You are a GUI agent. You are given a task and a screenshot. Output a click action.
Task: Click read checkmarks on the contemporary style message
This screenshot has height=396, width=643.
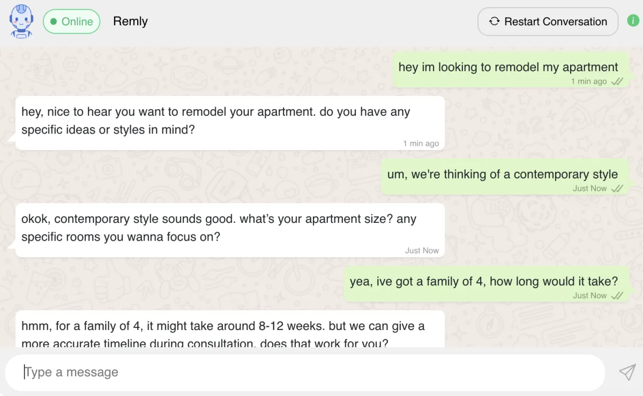tap(617, 189)
